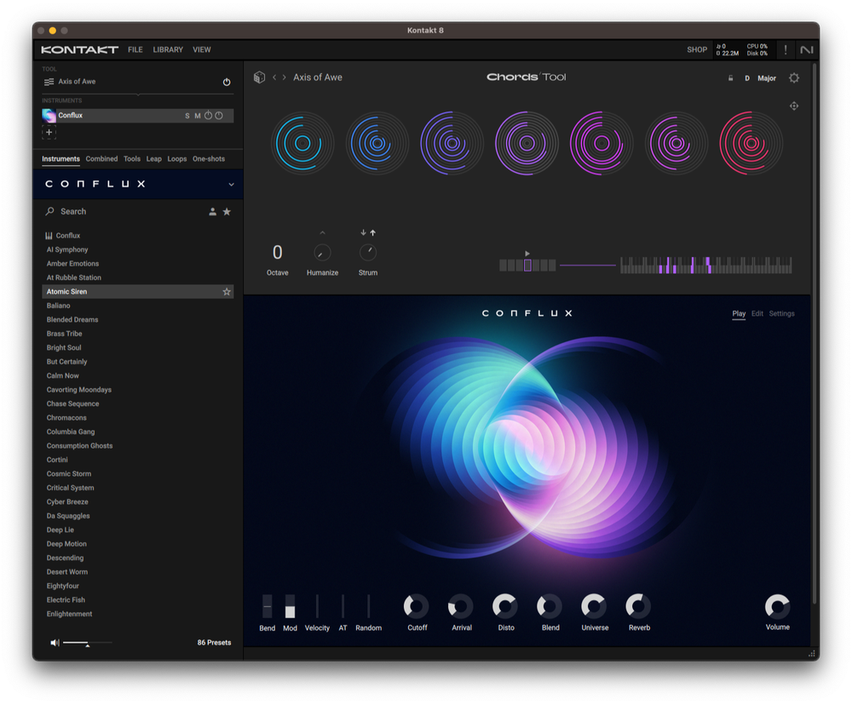Open the Humanize knob control
Viewport: 852px width, 704px height.
[x=322, y=252]
